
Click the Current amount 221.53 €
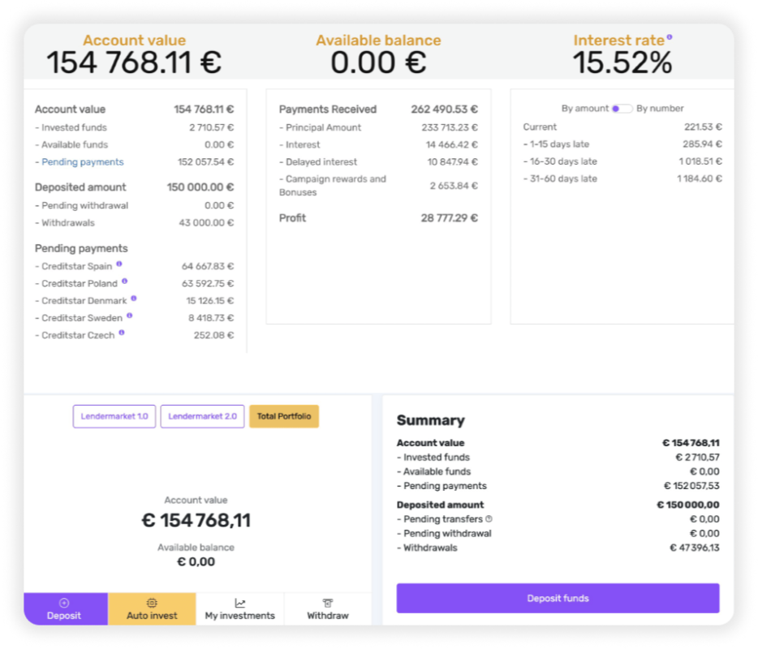pos(703,127)
